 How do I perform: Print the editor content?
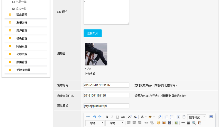point(188,123)
